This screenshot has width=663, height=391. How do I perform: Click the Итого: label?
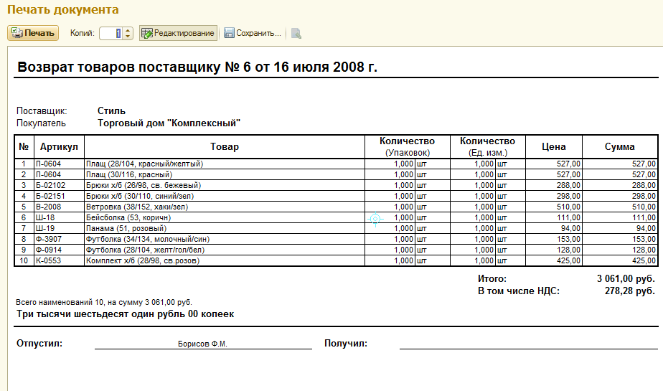[x=492, y=278]
